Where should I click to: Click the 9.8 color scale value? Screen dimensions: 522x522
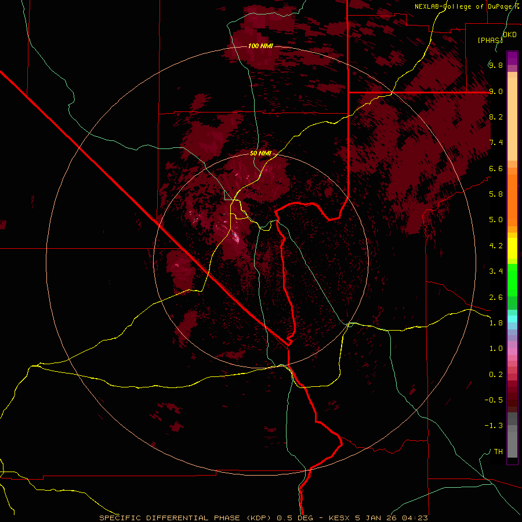(x=496, y=65)
